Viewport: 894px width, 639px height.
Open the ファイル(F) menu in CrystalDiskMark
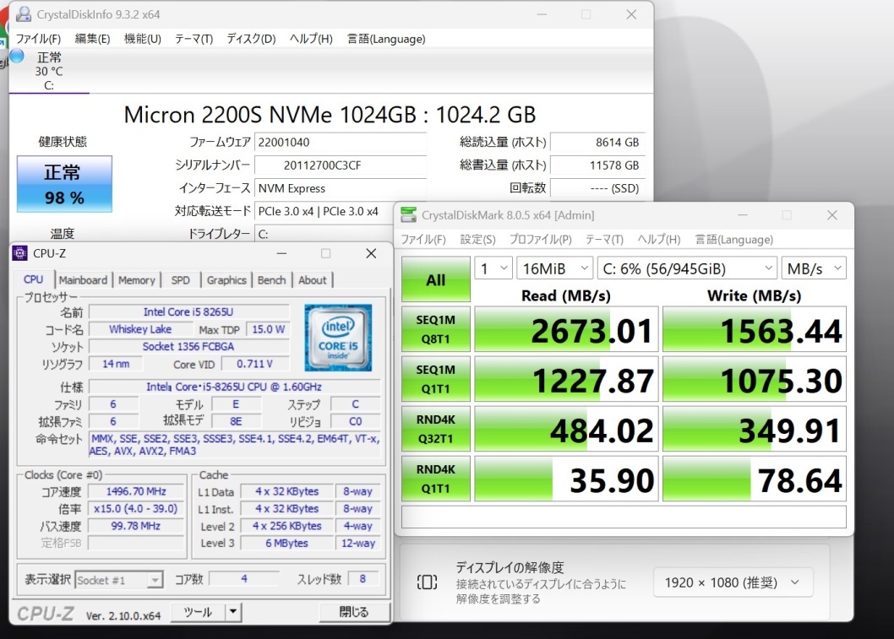pyautogui.click(x=423, y=239)
